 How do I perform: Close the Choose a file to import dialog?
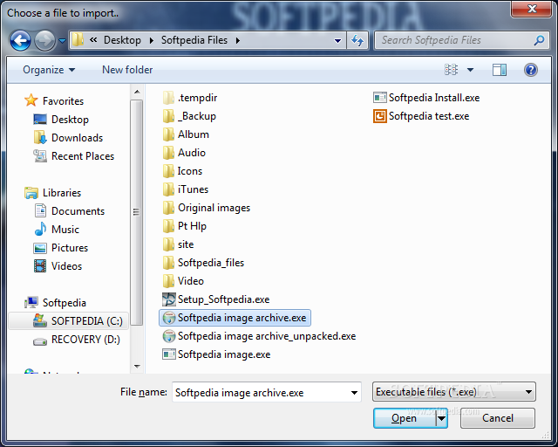pyautogui.click(x=532, y=9)
